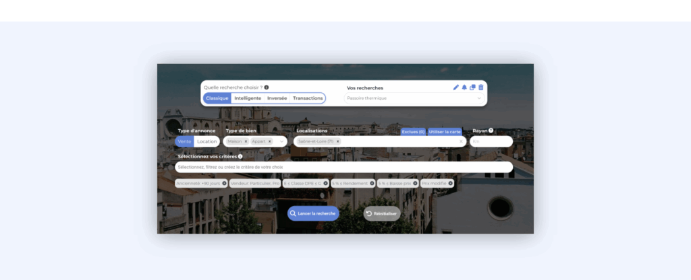
Task: Click the help icon beside Rayon
Action: [491, 131]
